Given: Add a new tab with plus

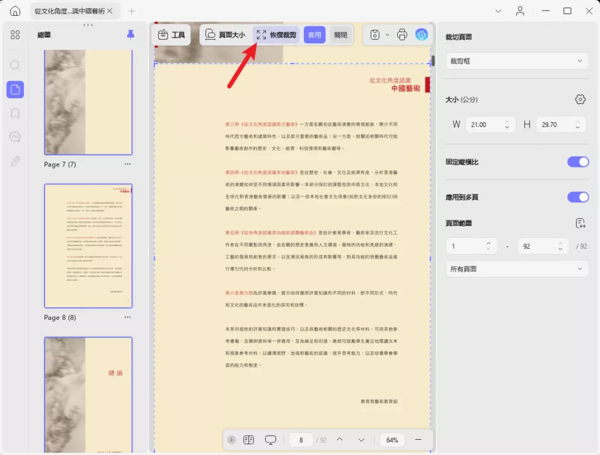Looking at the screenshot, I should coord(132,11).
